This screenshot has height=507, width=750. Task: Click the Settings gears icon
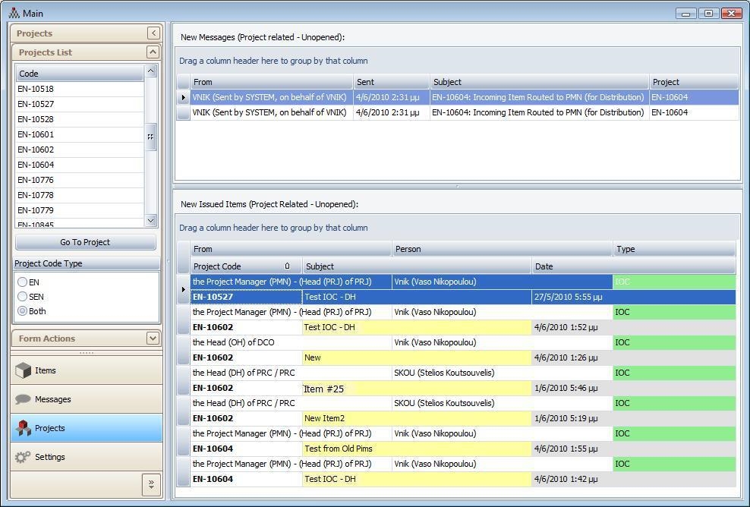23,457
